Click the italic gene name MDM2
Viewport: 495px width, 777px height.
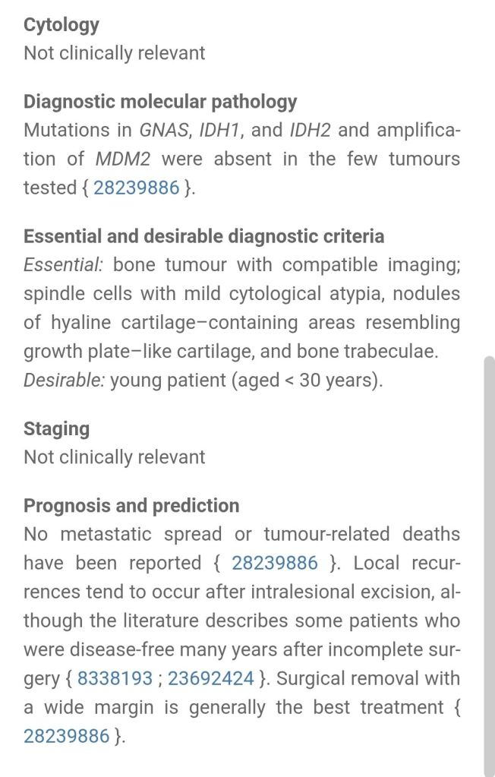coord(124,159)
